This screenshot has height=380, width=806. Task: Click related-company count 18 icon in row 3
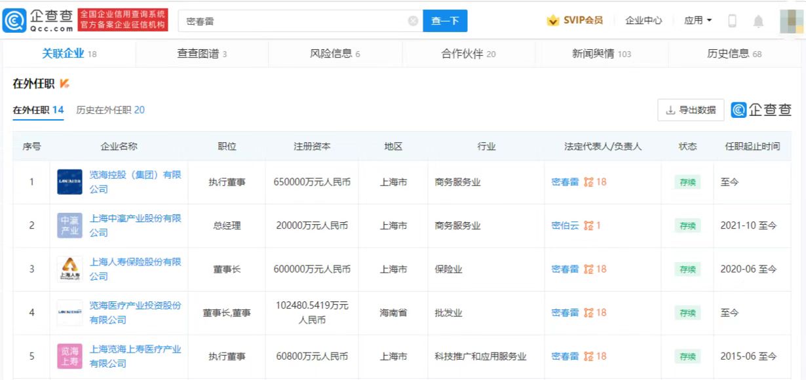[595, 269]
